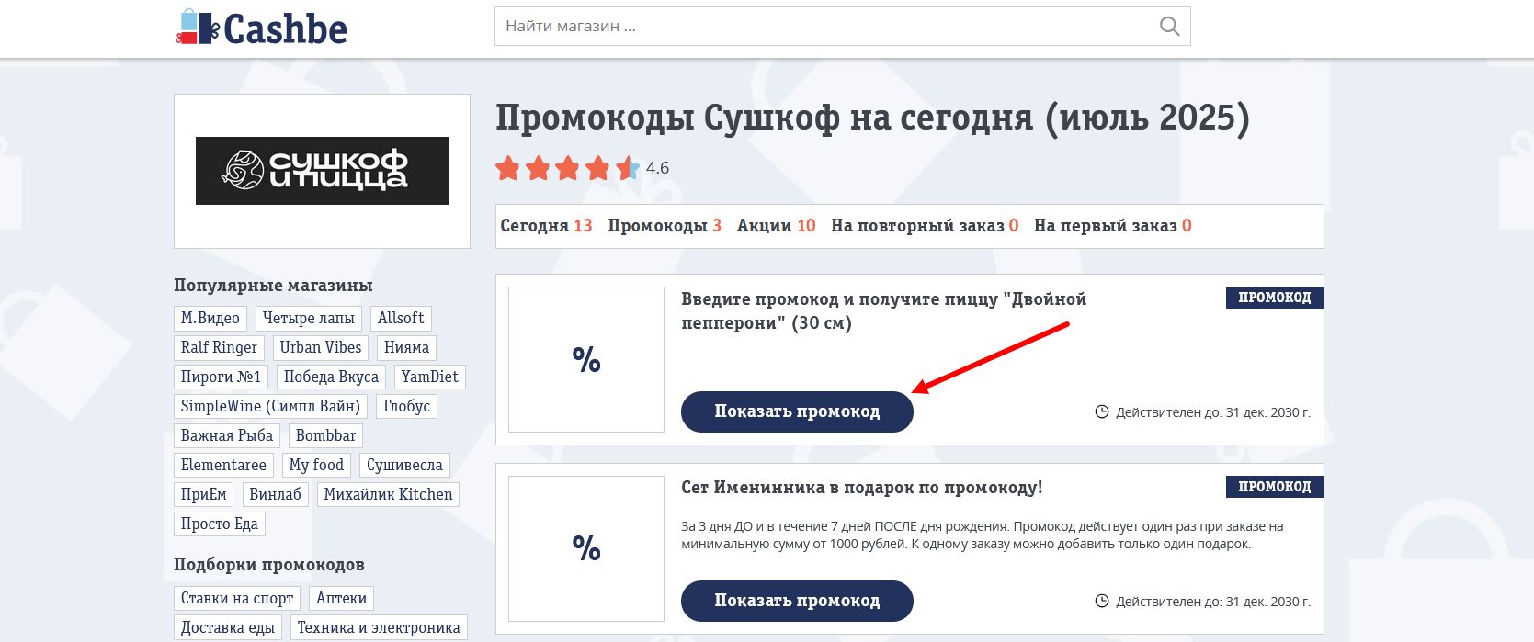Open М.Видео store link

(x=210, y=318)
